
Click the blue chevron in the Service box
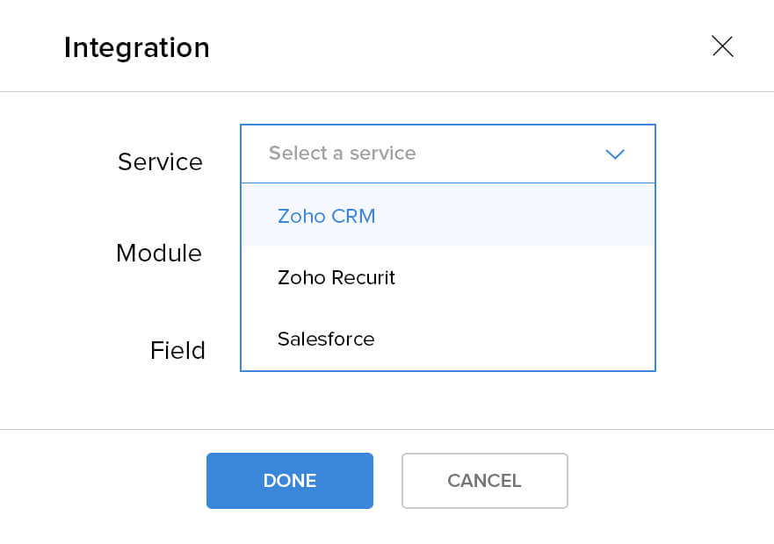[x=614, y=154]
